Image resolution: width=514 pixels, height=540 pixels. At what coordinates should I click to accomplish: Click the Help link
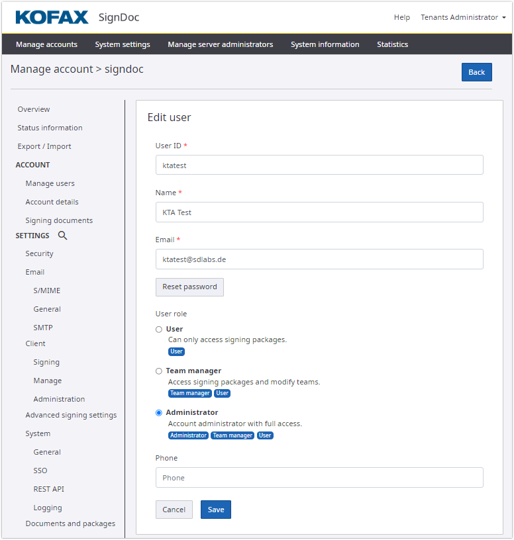(x=402, y=17)
